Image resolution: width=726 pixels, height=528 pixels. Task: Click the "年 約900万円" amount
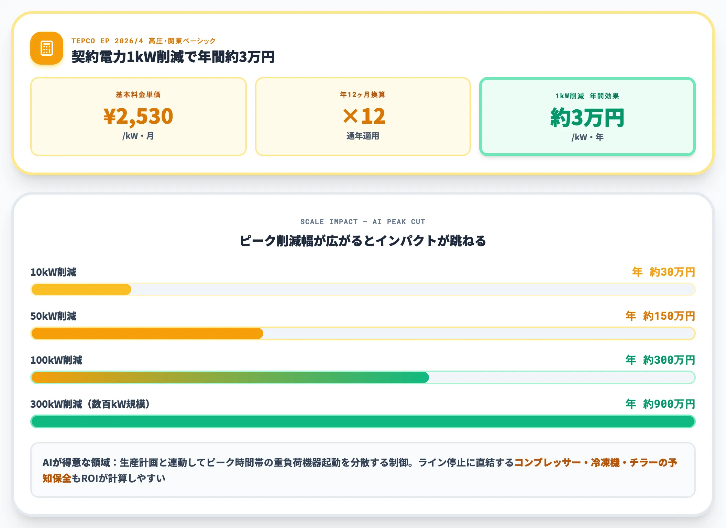tap(660, 404)
